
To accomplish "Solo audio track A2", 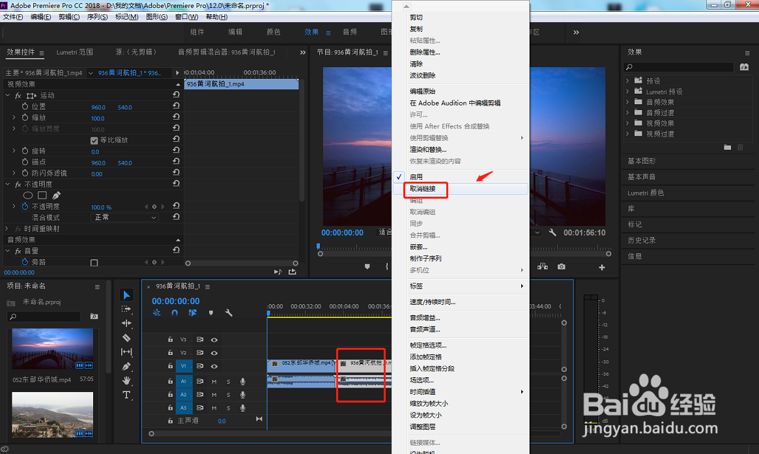I will tap(229, 395).
